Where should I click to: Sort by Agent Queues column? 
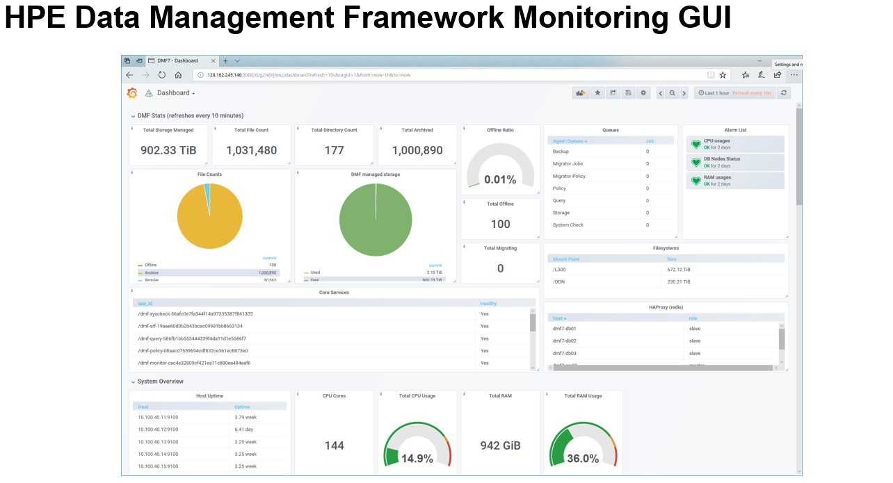pos(570,141)
